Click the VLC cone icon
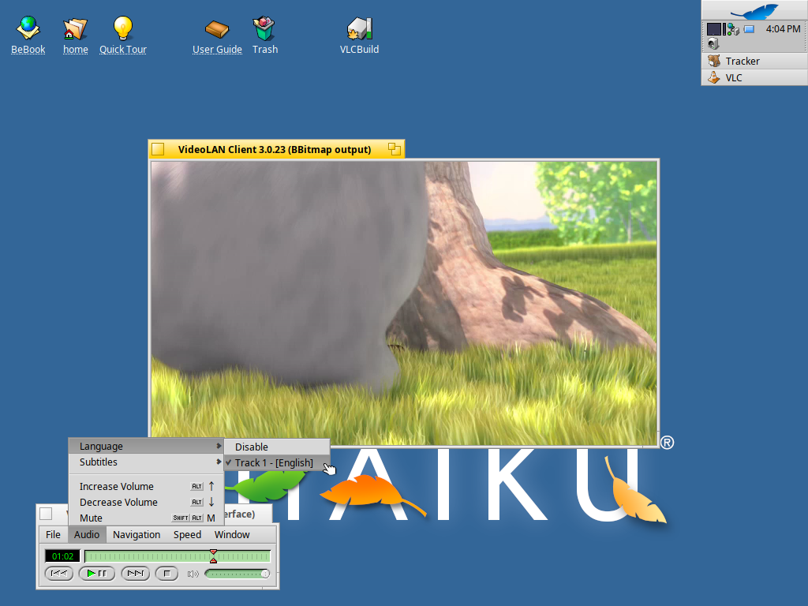The width and height of the screenshot is (808, 606). point(713,77)
